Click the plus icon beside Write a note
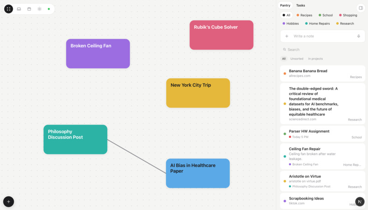The height and width of the screenshot is (210, 368). pos(287,36)
